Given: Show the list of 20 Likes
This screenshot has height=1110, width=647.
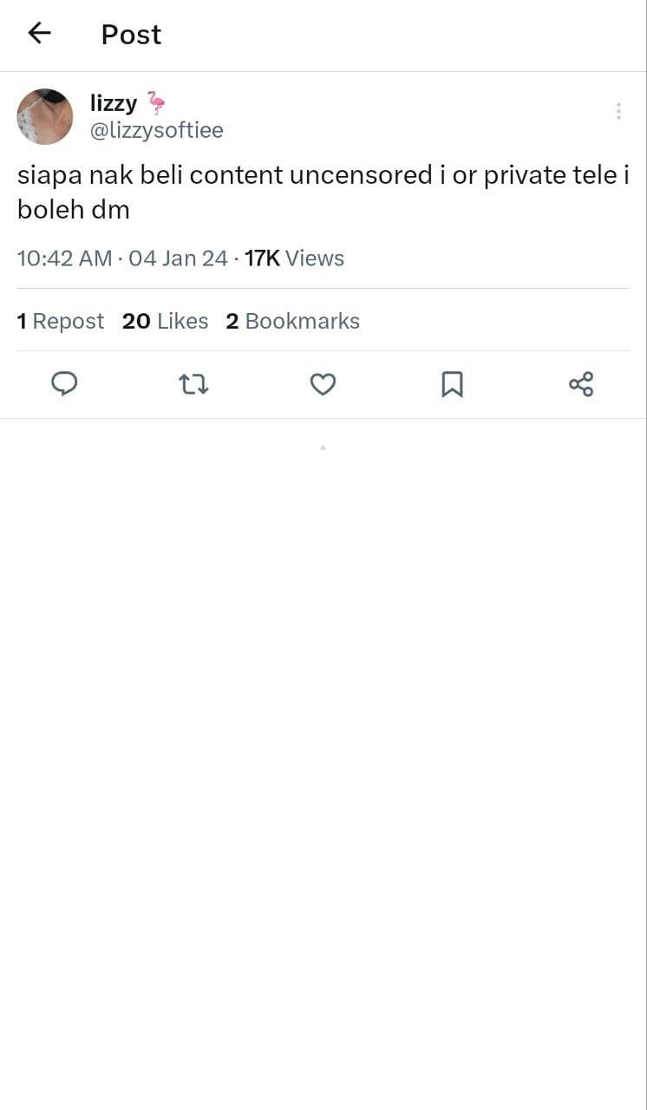Looking at the screenshot, I should [165, 321].
